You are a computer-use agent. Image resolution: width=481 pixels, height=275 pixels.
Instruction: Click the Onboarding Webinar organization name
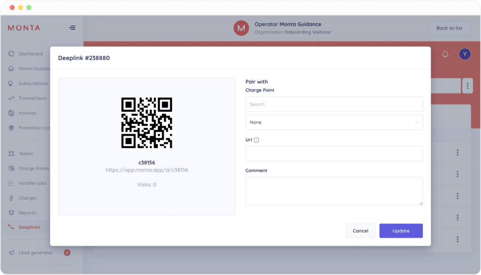307,32
